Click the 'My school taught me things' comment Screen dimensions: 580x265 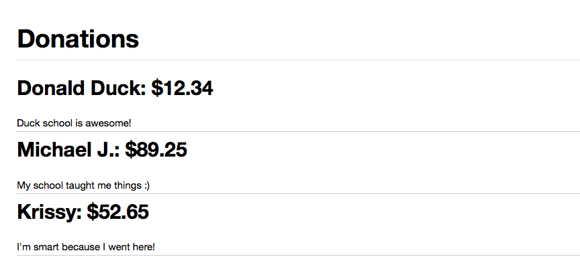pyautogui.click(x=79, y=185)
